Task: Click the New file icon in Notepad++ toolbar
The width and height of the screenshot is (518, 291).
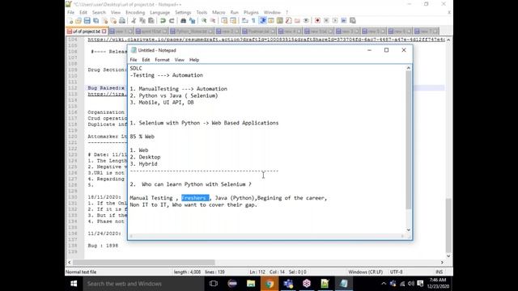Action: tap(70, 20)
